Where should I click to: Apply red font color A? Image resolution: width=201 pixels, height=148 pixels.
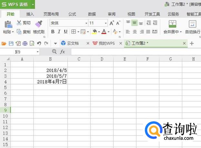pos(104,32)
